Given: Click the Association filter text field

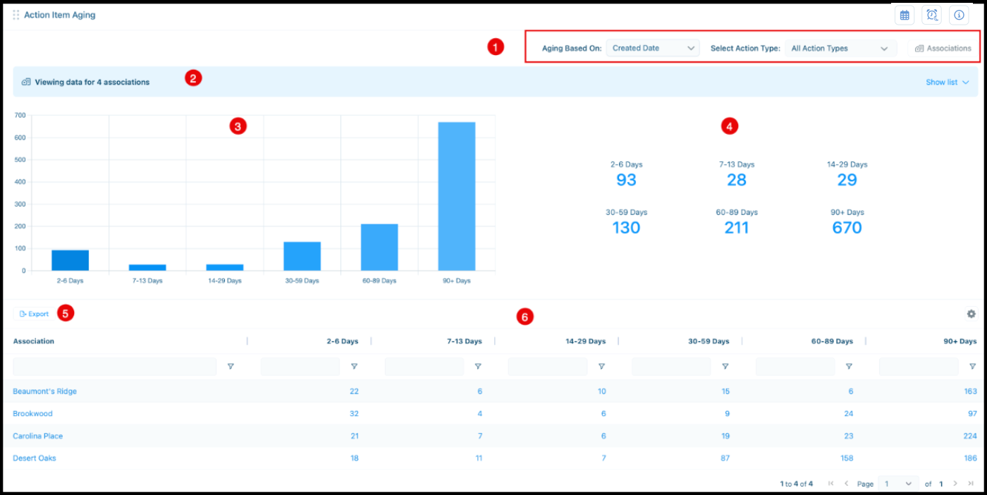Looking at the screenshot, I should coord(114,367).
